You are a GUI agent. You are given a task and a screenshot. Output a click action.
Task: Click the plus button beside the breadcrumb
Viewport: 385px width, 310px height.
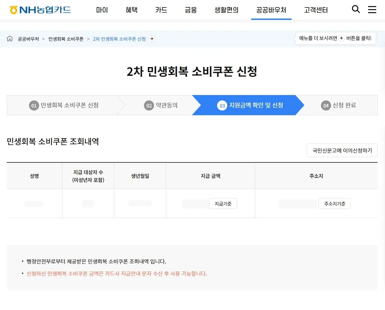152,39
